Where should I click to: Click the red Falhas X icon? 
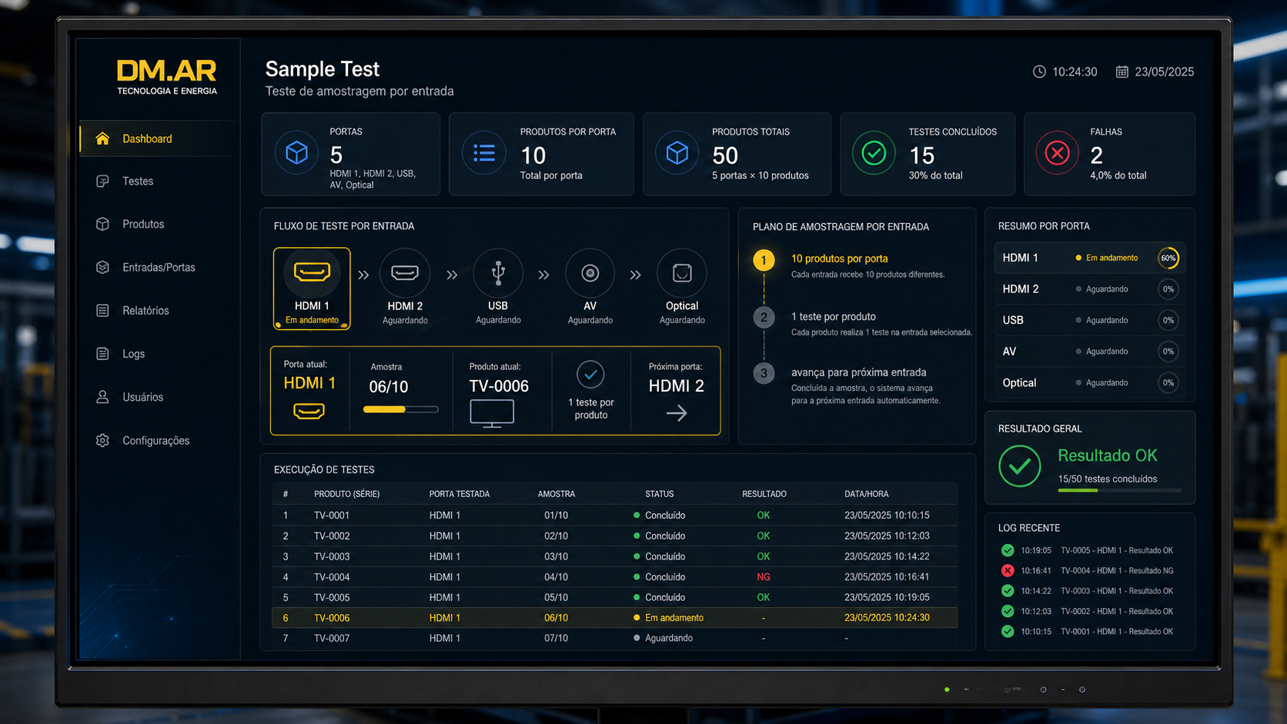pyautogui.click(x=1057, y=153)
